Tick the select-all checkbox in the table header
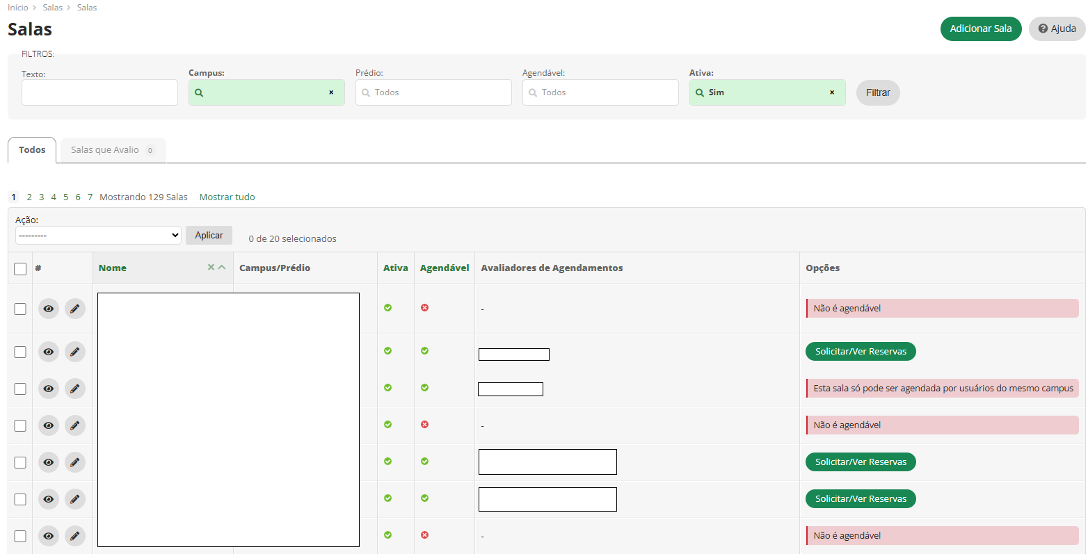The image size is (1088, 554). click(20, 269)
